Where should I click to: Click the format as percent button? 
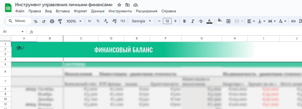[98, 21]
